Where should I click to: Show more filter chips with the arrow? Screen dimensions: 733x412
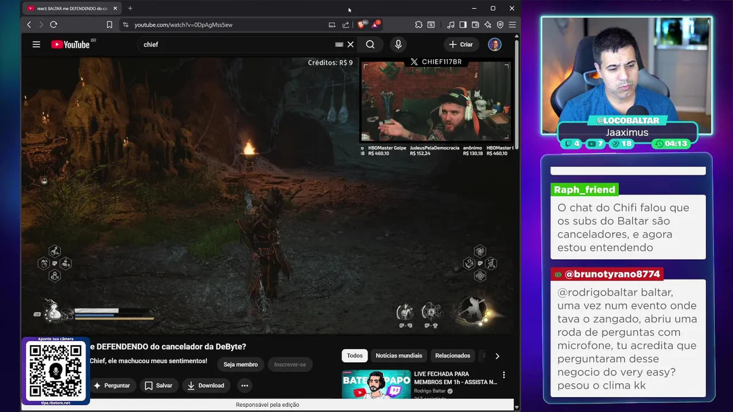click(497, 356)
